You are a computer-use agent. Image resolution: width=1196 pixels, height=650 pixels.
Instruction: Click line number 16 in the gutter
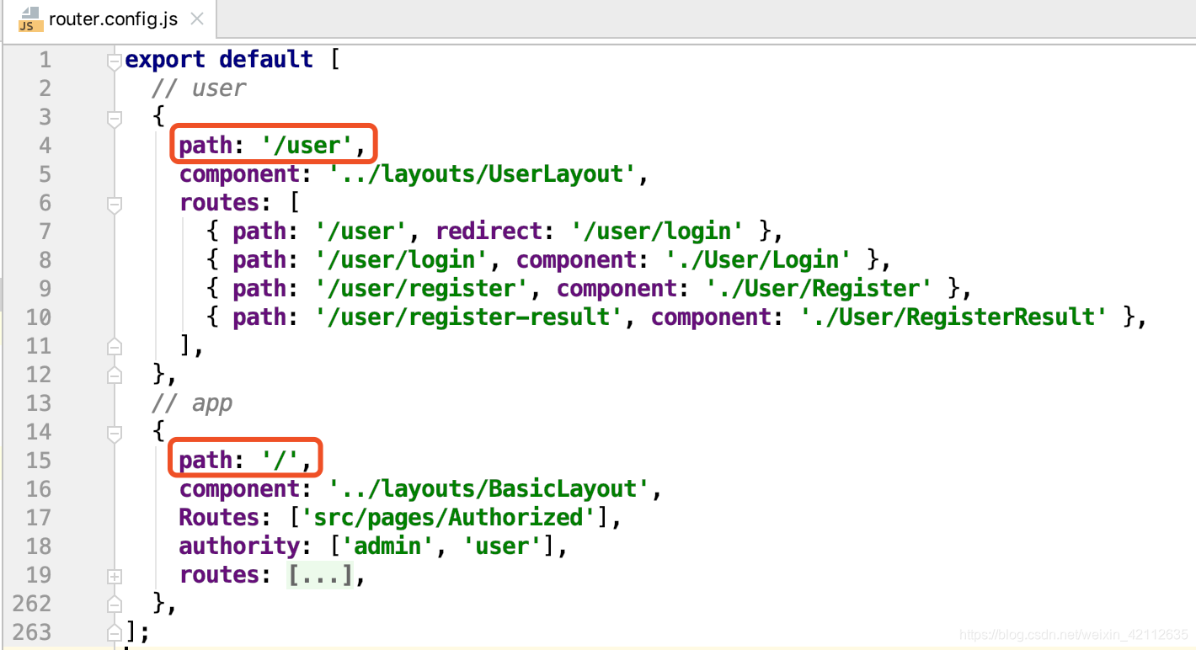[38, 489]
